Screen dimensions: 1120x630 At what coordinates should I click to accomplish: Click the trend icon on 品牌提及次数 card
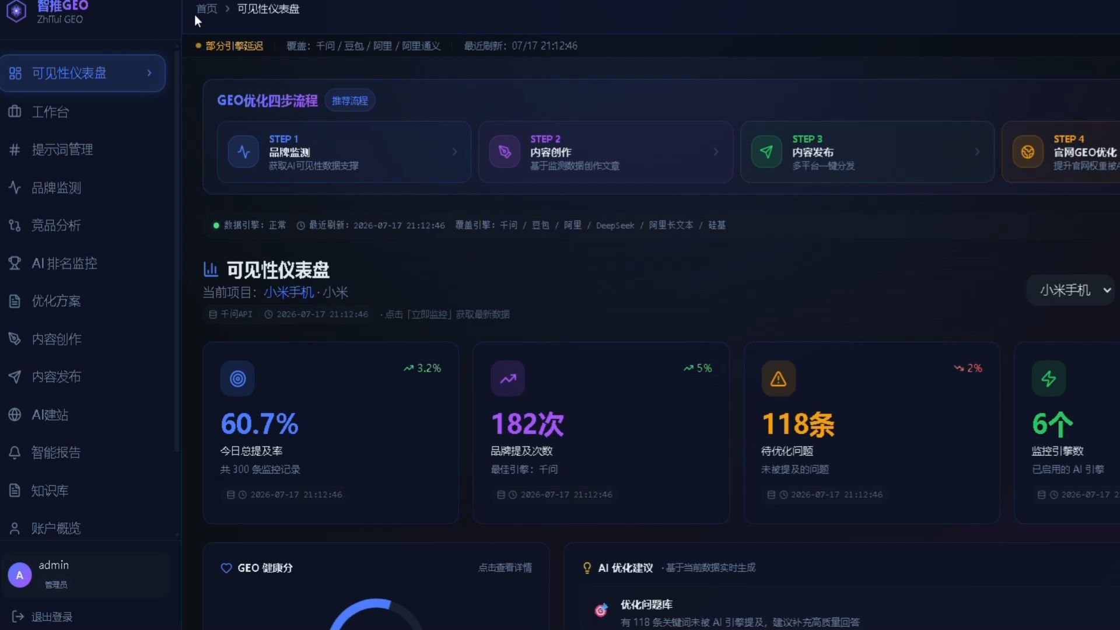click(508, 379)
